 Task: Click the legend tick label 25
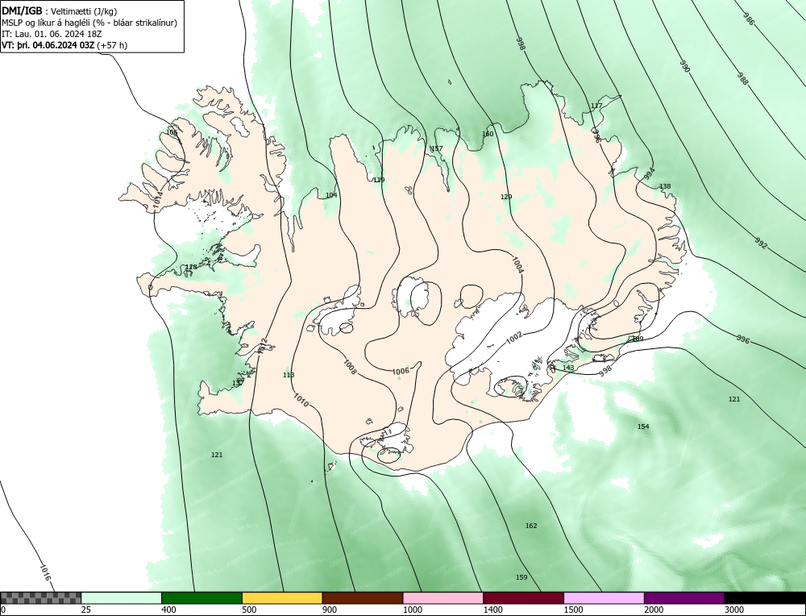tap(86, 610)
